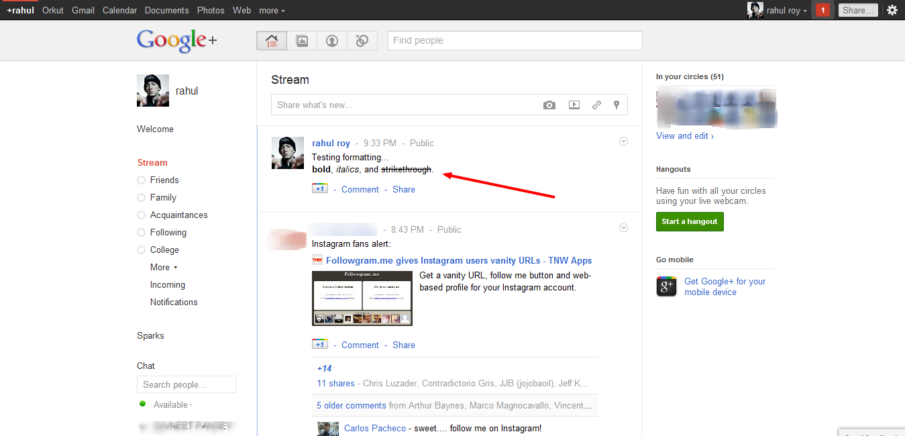Image resolution: width=905 pixels, height=436 pixels.
Task: Click the TNW favicon beside article title
Action: [x=317, y=260]
